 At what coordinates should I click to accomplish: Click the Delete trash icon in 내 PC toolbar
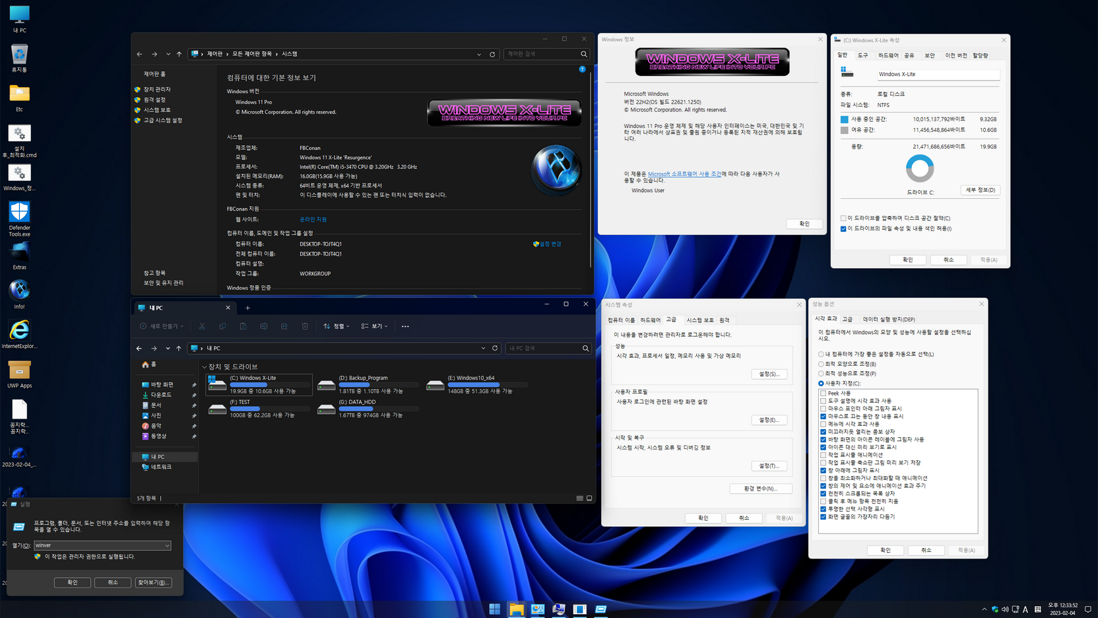point(305,326)
